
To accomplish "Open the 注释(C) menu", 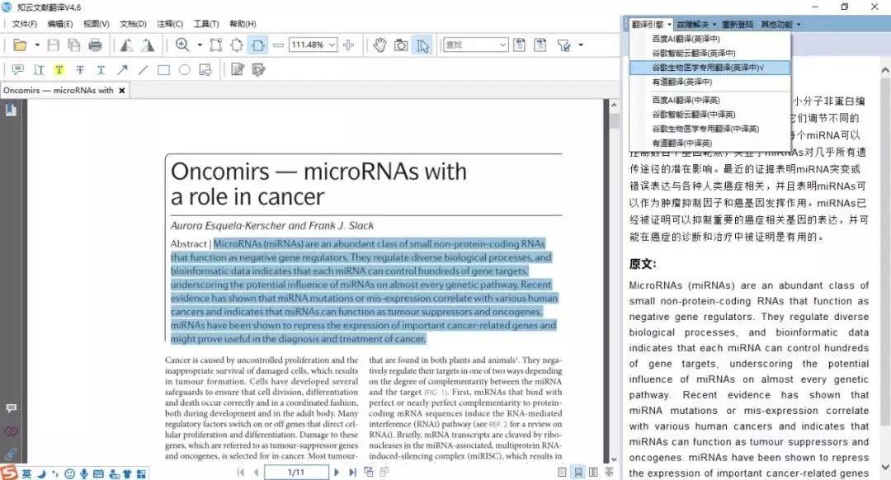I will point(170,24).
